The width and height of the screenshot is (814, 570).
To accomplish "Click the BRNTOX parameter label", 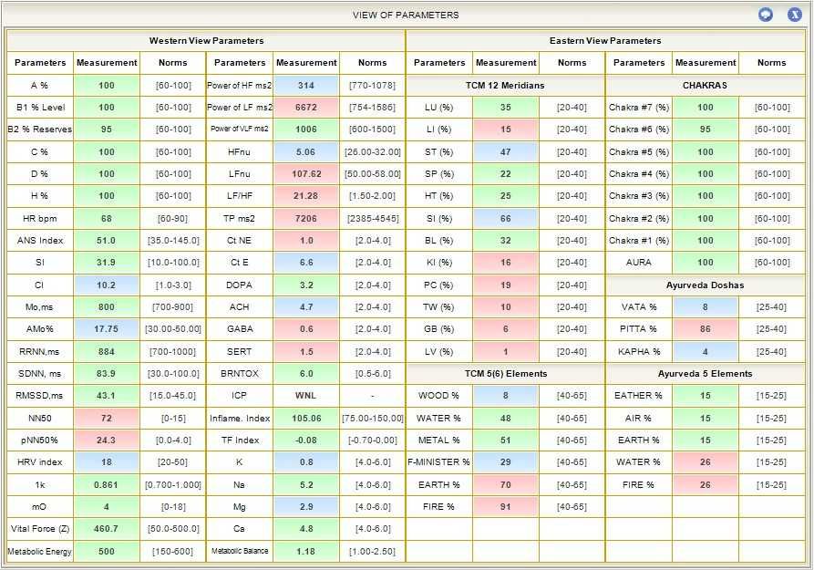I will (240, 374).
